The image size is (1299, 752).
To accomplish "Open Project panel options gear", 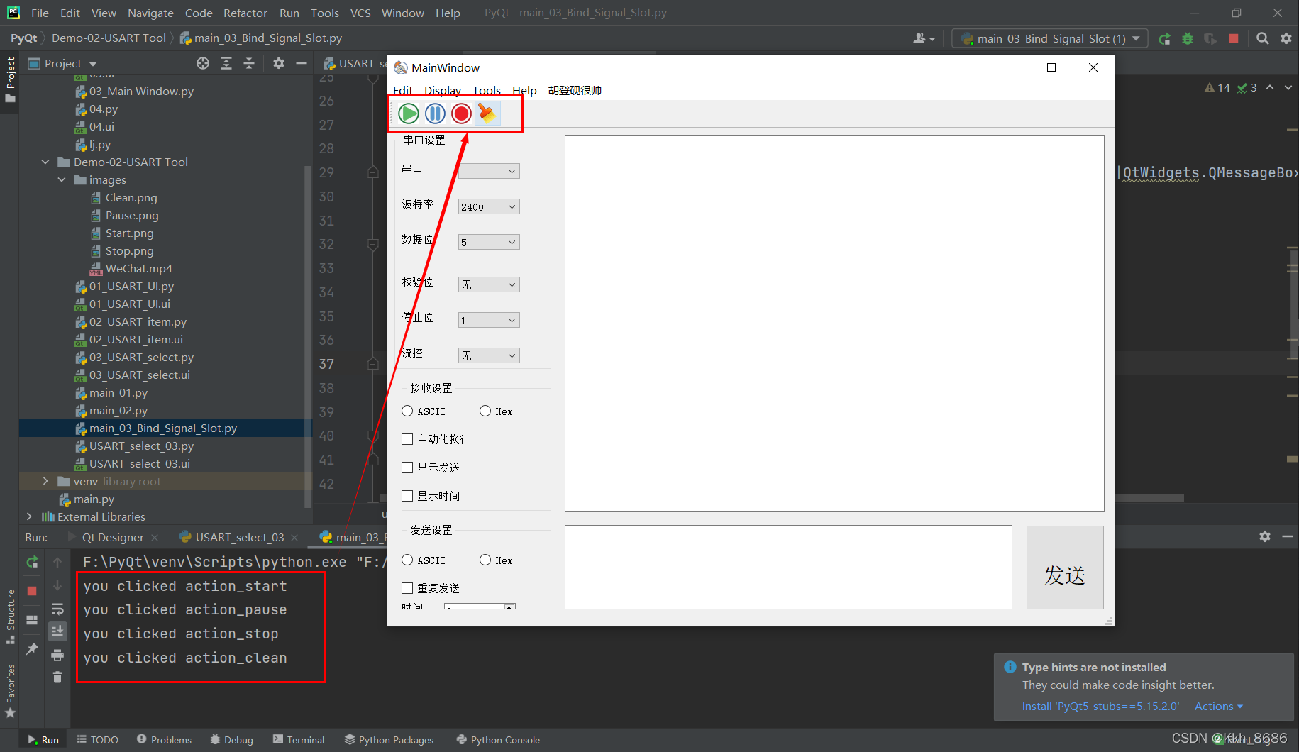I will point(279,63).
